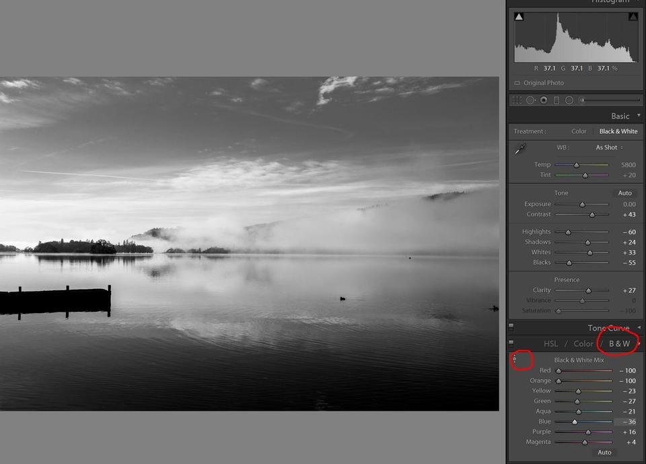Select the Blacks value -55
The image size is (646, 464).
(x=629, y=263)
